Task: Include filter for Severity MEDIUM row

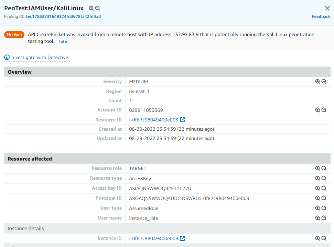Action: 317,82
